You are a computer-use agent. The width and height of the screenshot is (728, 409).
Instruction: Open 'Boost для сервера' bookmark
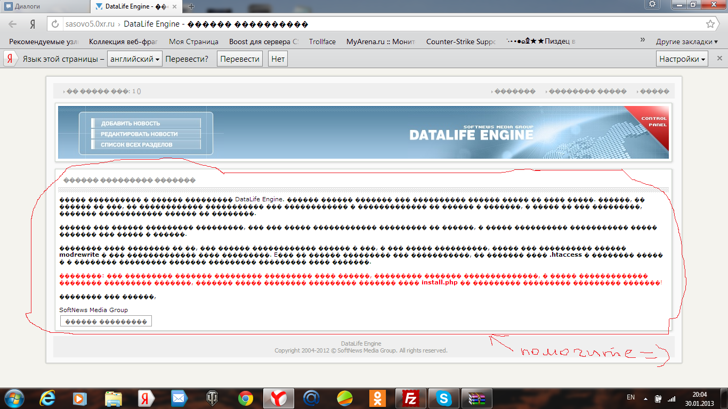point(264,42)
